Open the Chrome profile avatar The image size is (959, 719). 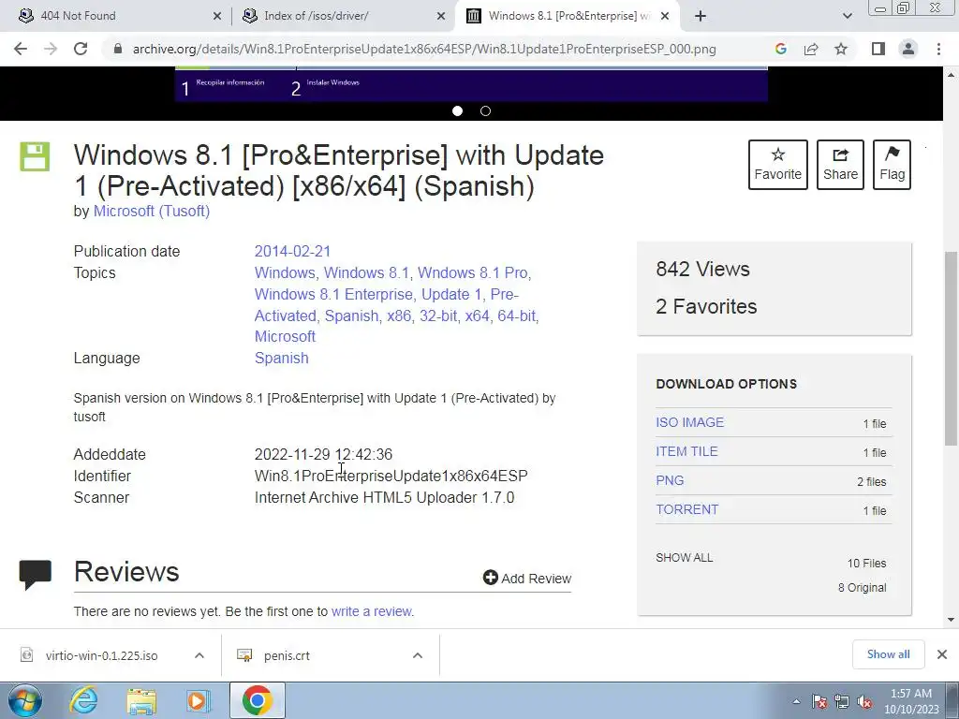click(x=908, y=49)
